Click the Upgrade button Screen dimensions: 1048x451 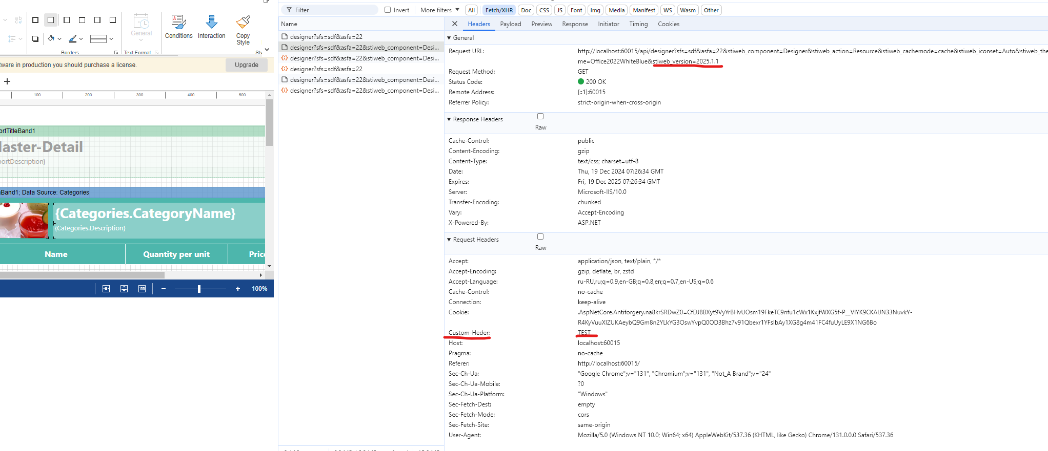pyautogui.click(x=247, y=65)
